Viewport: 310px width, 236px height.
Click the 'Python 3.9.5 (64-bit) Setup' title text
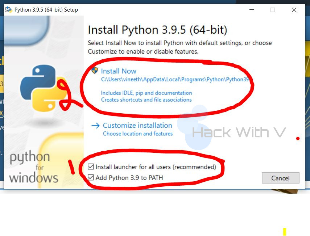[46, 10]
